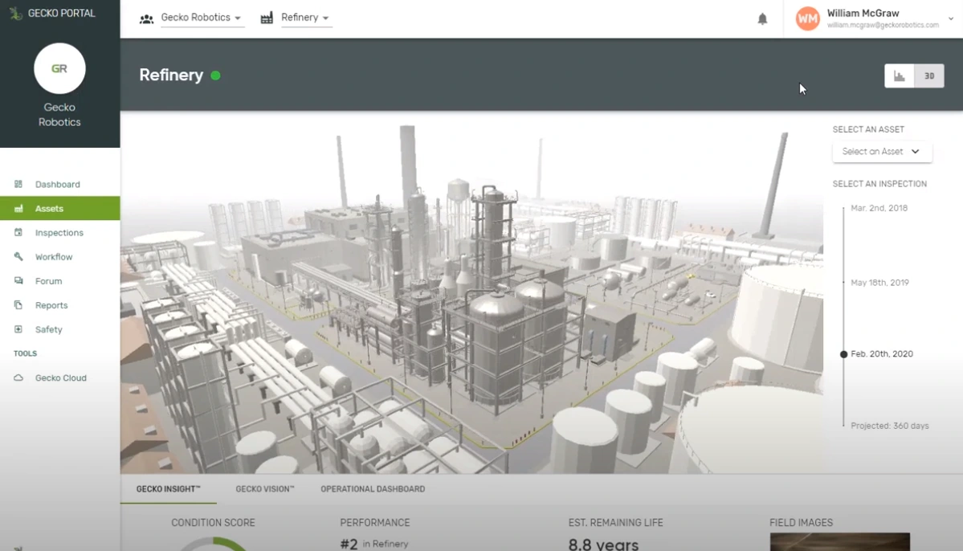
Task: Click the Gecko Cloud icon
Action: coord(18,378)
